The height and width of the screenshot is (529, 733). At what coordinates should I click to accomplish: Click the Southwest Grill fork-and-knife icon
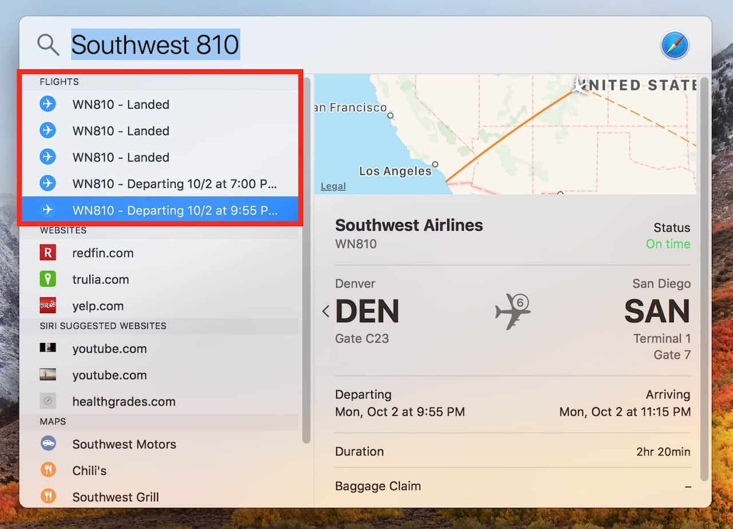[x=48, y=496]
